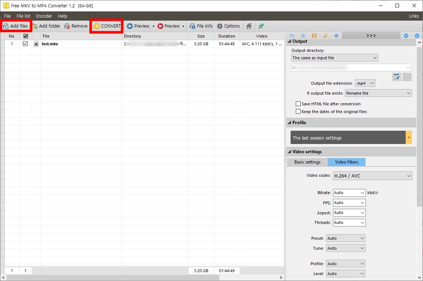
Task: Collapse the Output section
Action: pyautogui.click(x=289, y=41)
